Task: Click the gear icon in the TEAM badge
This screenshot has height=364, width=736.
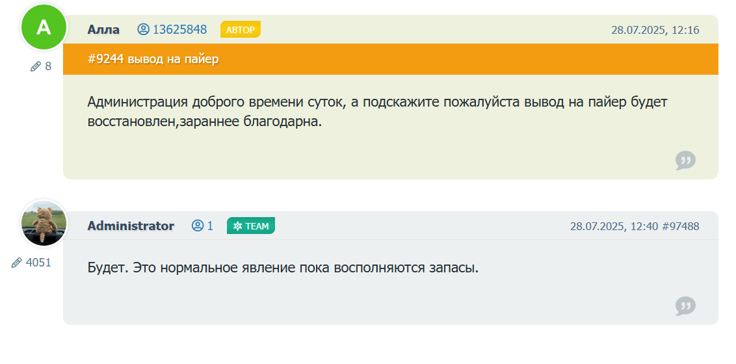Action: pos(237,226)
